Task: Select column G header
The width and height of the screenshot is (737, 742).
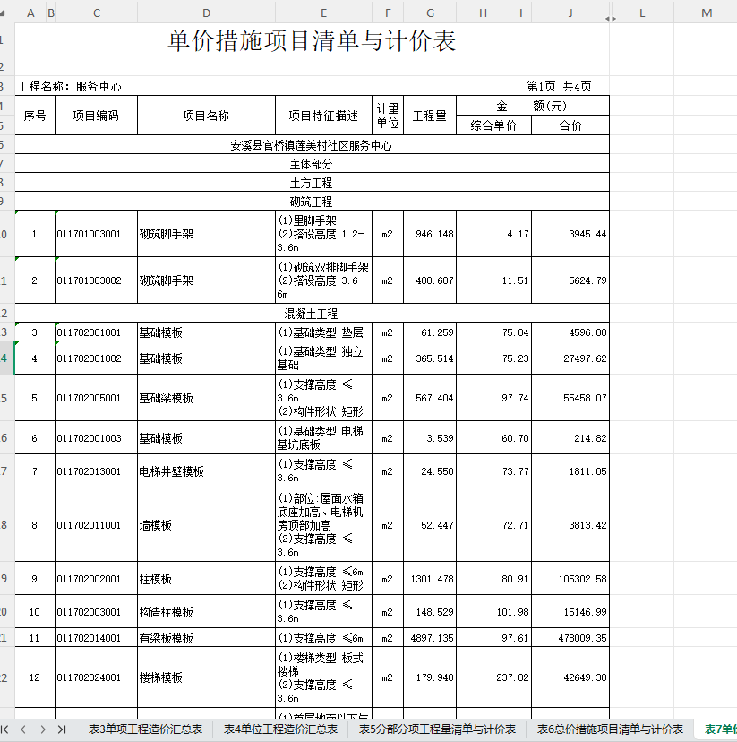Action: point(430,13)
